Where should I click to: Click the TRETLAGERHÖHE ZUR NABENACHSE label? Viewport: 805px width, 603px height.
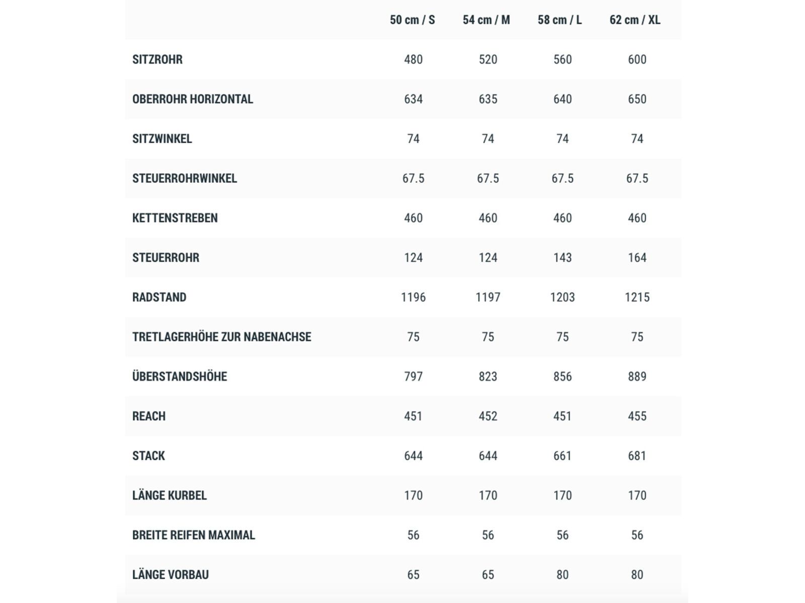[x=222, y=337]
